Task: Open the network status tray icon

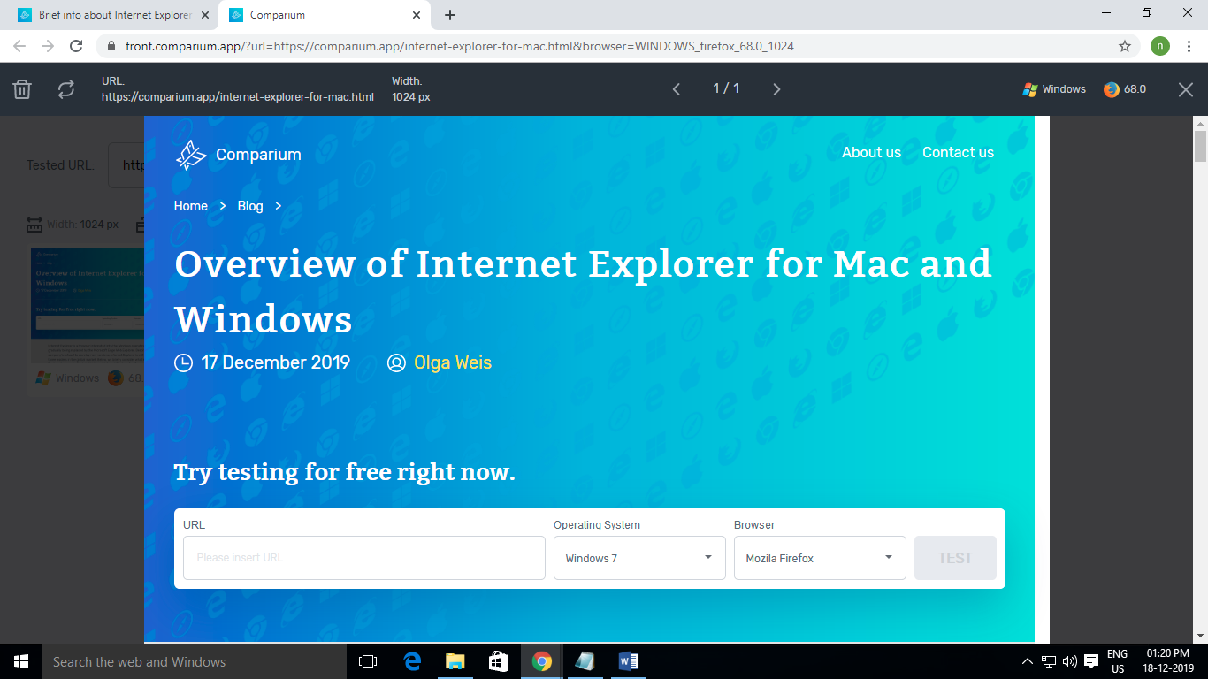Action: (1049, 661)
